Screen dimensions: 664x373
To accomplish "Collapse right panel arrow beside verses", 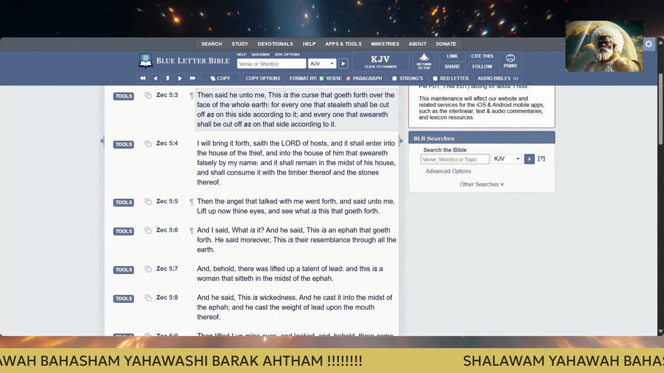I will tap(400, 141).
